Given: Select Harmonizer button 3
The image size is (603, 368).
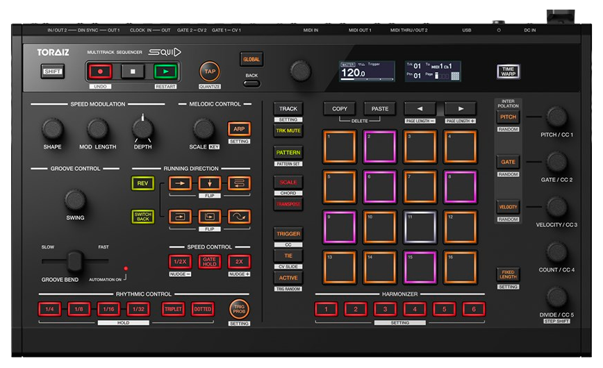Looking at the screenshot, I should tap(385, 309).
